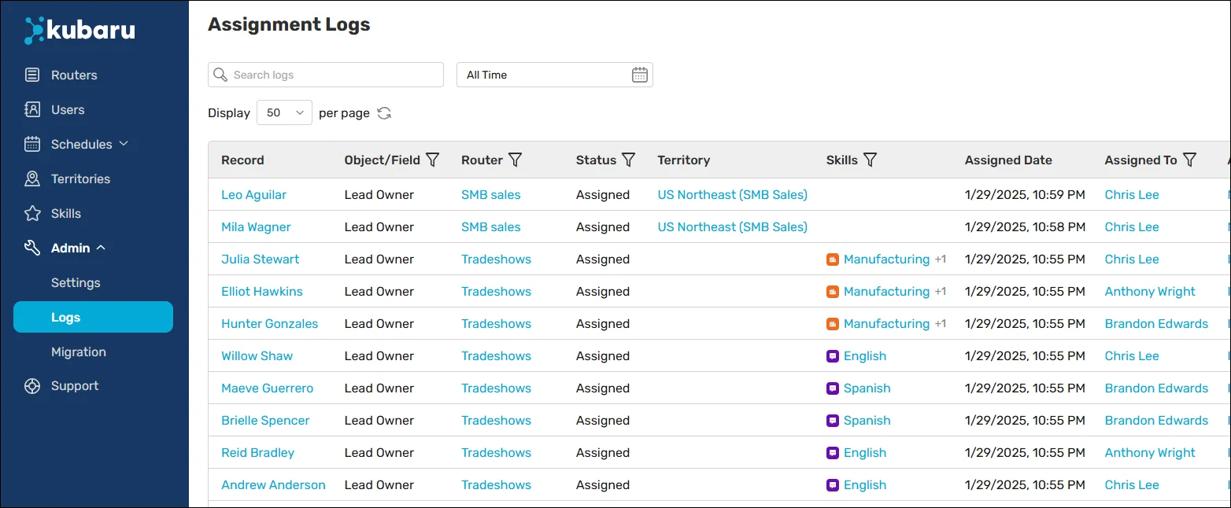
Task: Select the Logs menu item
Action: tap(93, 317)
